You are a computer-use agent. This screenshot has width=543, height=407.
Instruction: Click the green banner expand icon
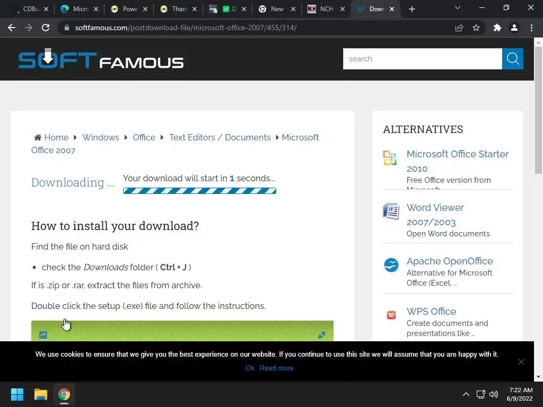pos(322,335)
